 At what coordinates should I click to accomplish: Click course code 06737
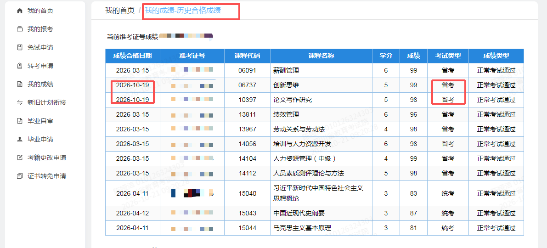pyautogui.click(x=248, y=85)
